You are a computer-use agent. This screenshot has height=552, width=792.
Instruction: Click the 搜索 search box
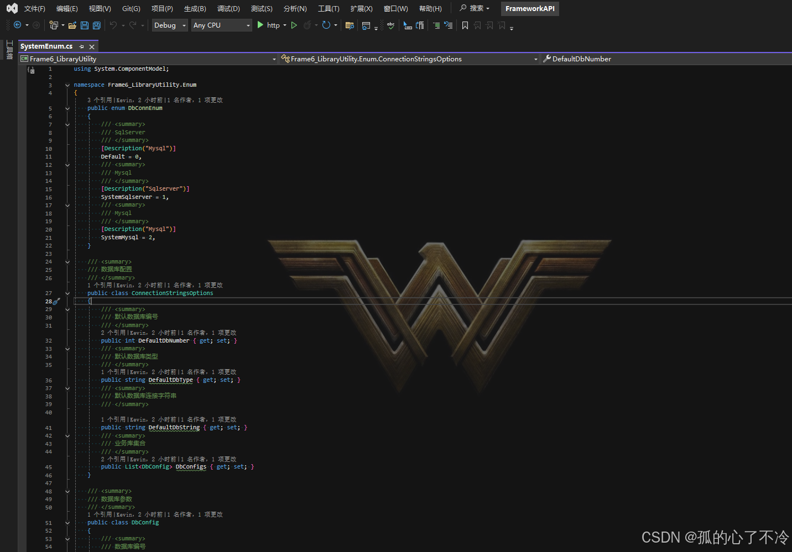475,8
